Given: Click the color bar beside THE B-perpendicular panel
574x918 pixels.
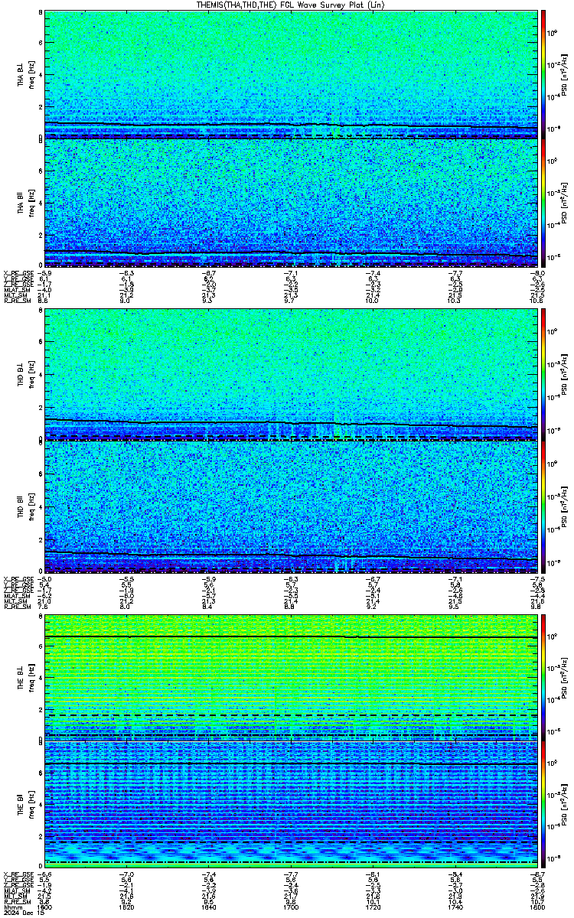Looking at the screenshot, I should click(x=544, y=677).
